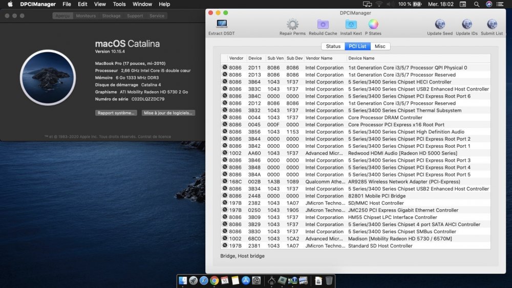Launch Google Chrome from the dock
The image size is (512, 288).
[x=214, y=280]
